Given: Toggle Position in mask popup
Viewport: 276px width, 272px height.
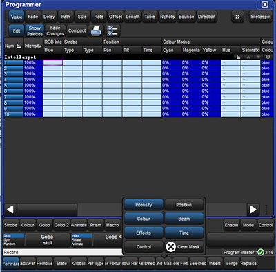Looking at the screenshot, I should [x=184, y=205].
